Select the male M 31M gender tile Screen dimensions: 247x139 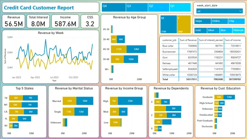169,24
